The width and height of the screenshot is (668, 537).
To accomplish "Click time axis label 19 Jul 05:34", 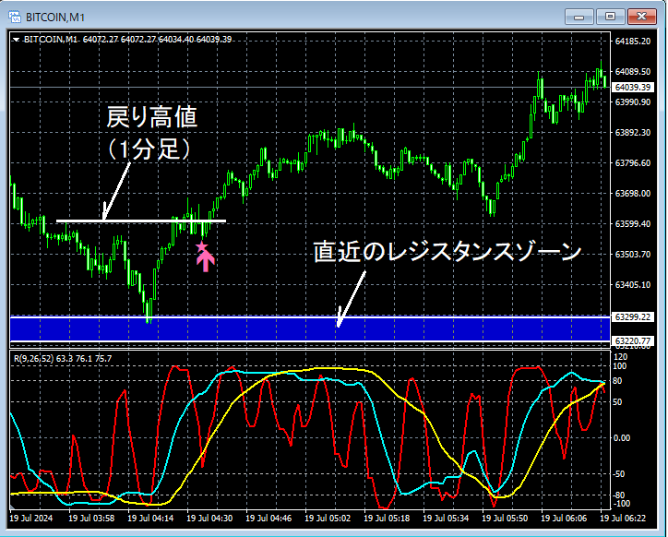I will [x=446, y=519].
